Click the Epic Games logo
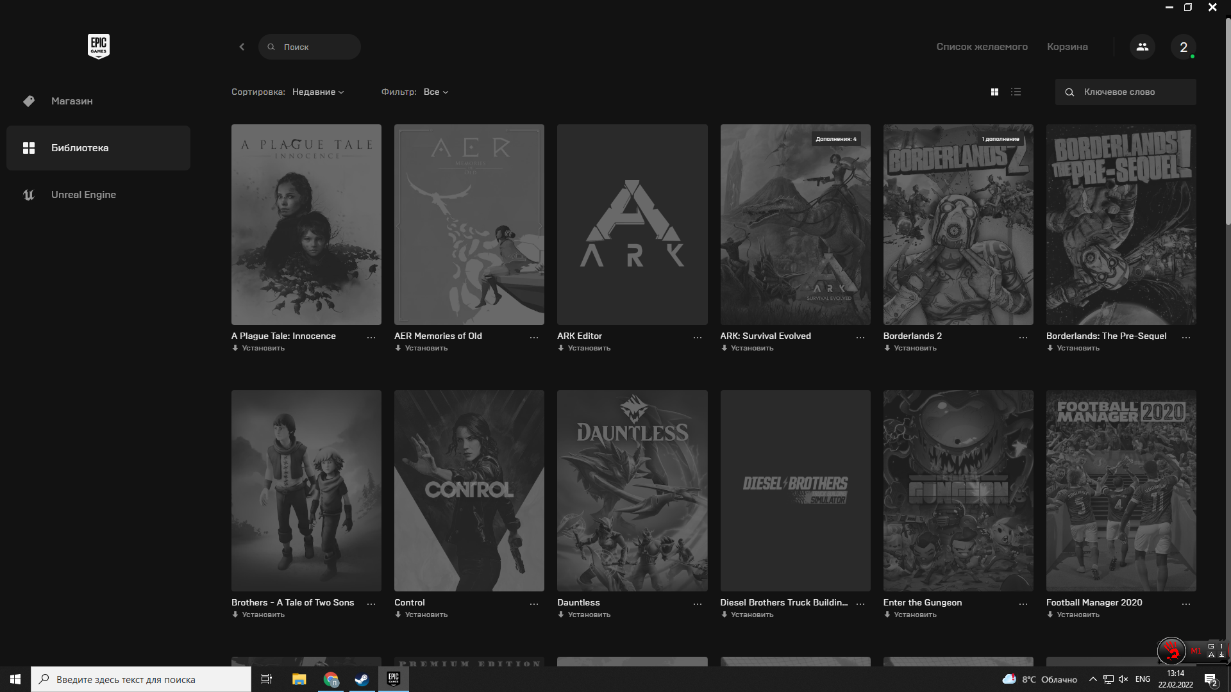The width and height of the screenshot is (1231, 692). (99, 46)
